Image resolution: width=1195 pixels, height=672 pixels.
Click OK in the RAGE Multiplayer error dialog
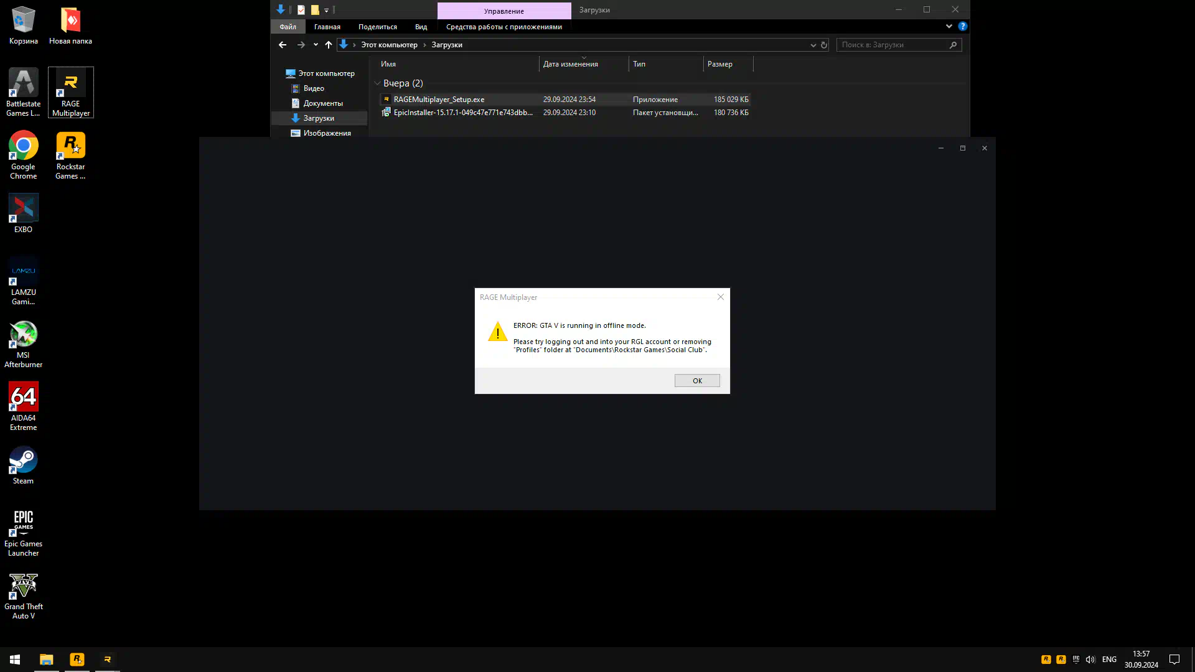697,381
